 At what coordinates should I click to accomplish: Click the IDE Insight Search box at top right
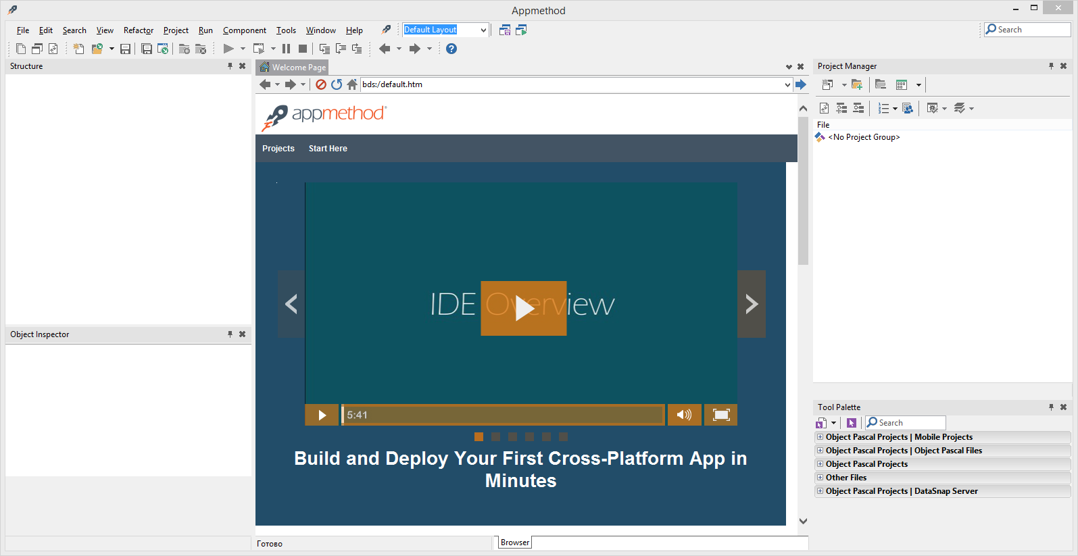[1028, 30]
